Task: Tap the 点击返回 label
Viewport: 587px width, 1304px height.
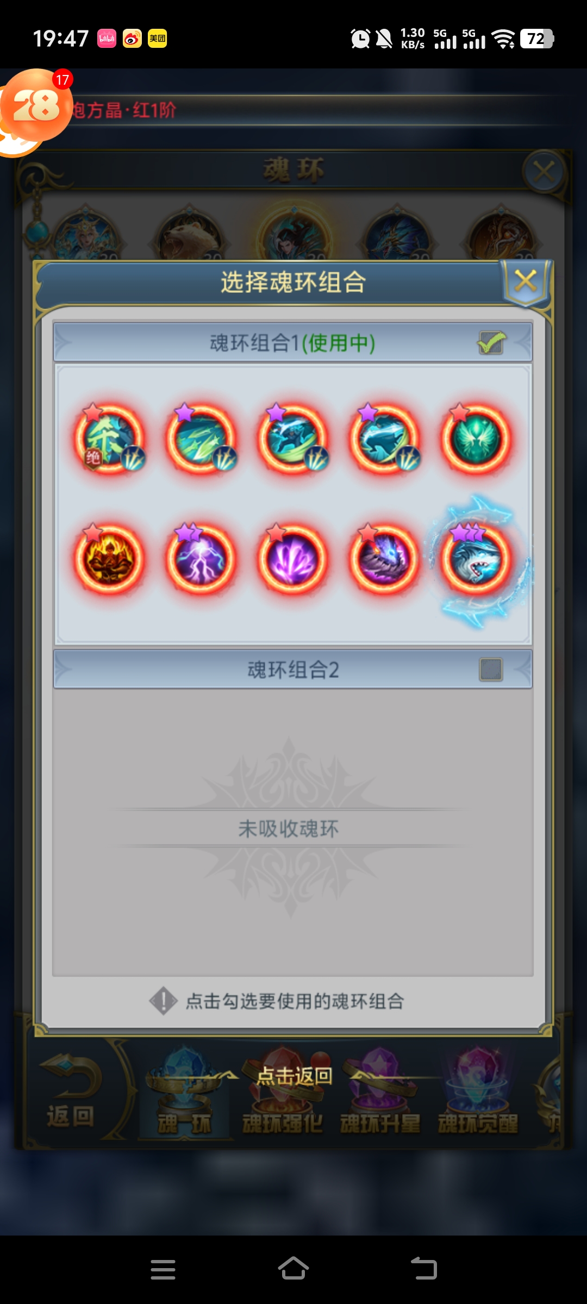Action: point(294,1076)
